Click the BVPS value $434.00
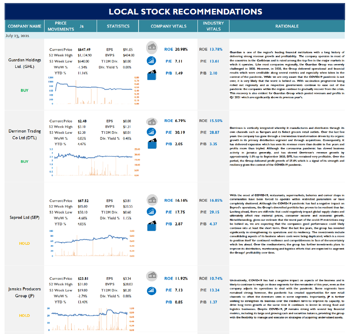Image resolution: width=355 pixels, height=334 pixels. tap(129, 55)
